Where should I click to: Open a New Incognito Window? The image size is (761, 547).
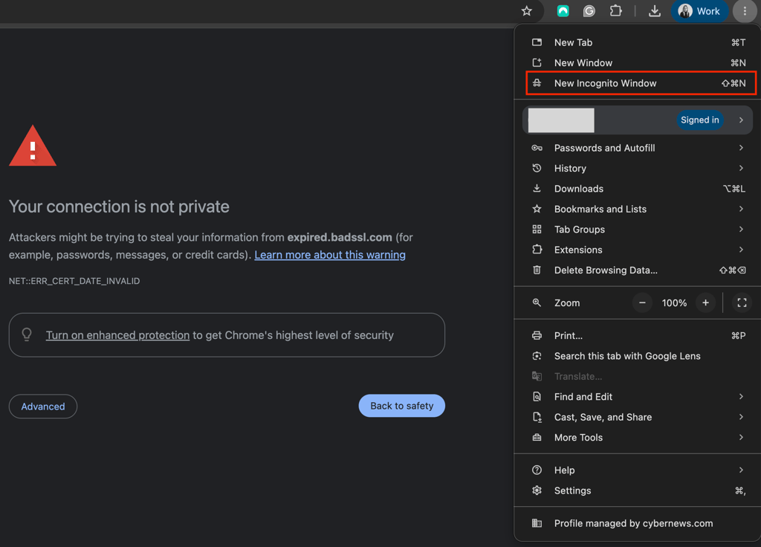tap(641, 83)
